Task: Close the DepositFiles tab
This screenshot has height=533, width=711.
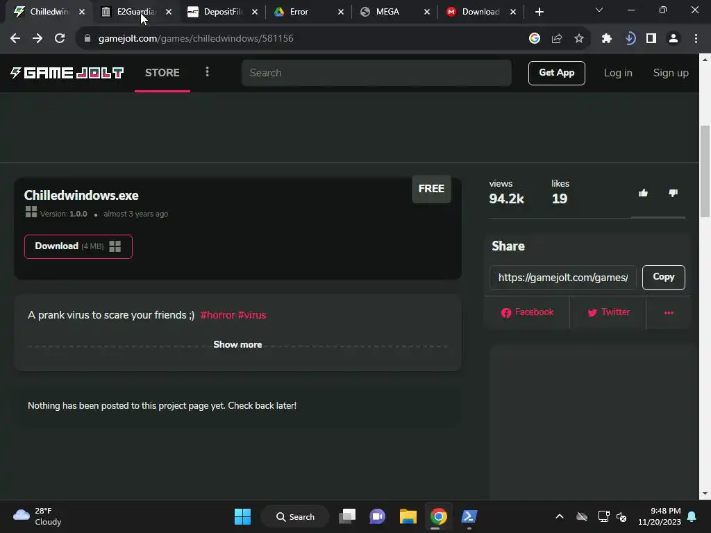Action: tap(255, 12)
